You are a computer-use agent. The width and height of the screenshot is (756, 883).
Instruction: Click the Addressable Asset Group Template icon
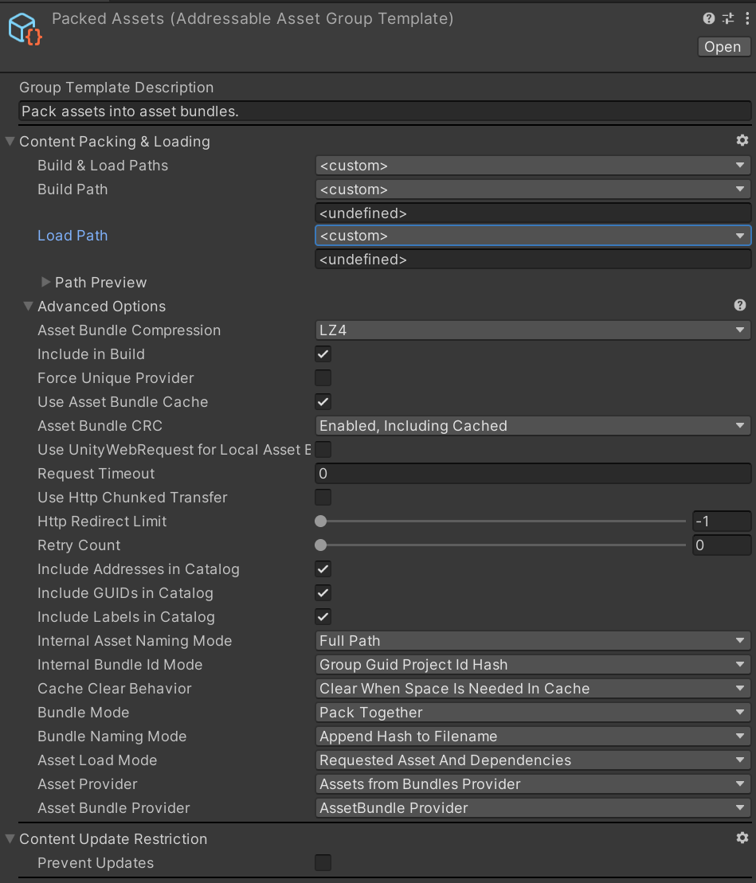click(25, 29)
